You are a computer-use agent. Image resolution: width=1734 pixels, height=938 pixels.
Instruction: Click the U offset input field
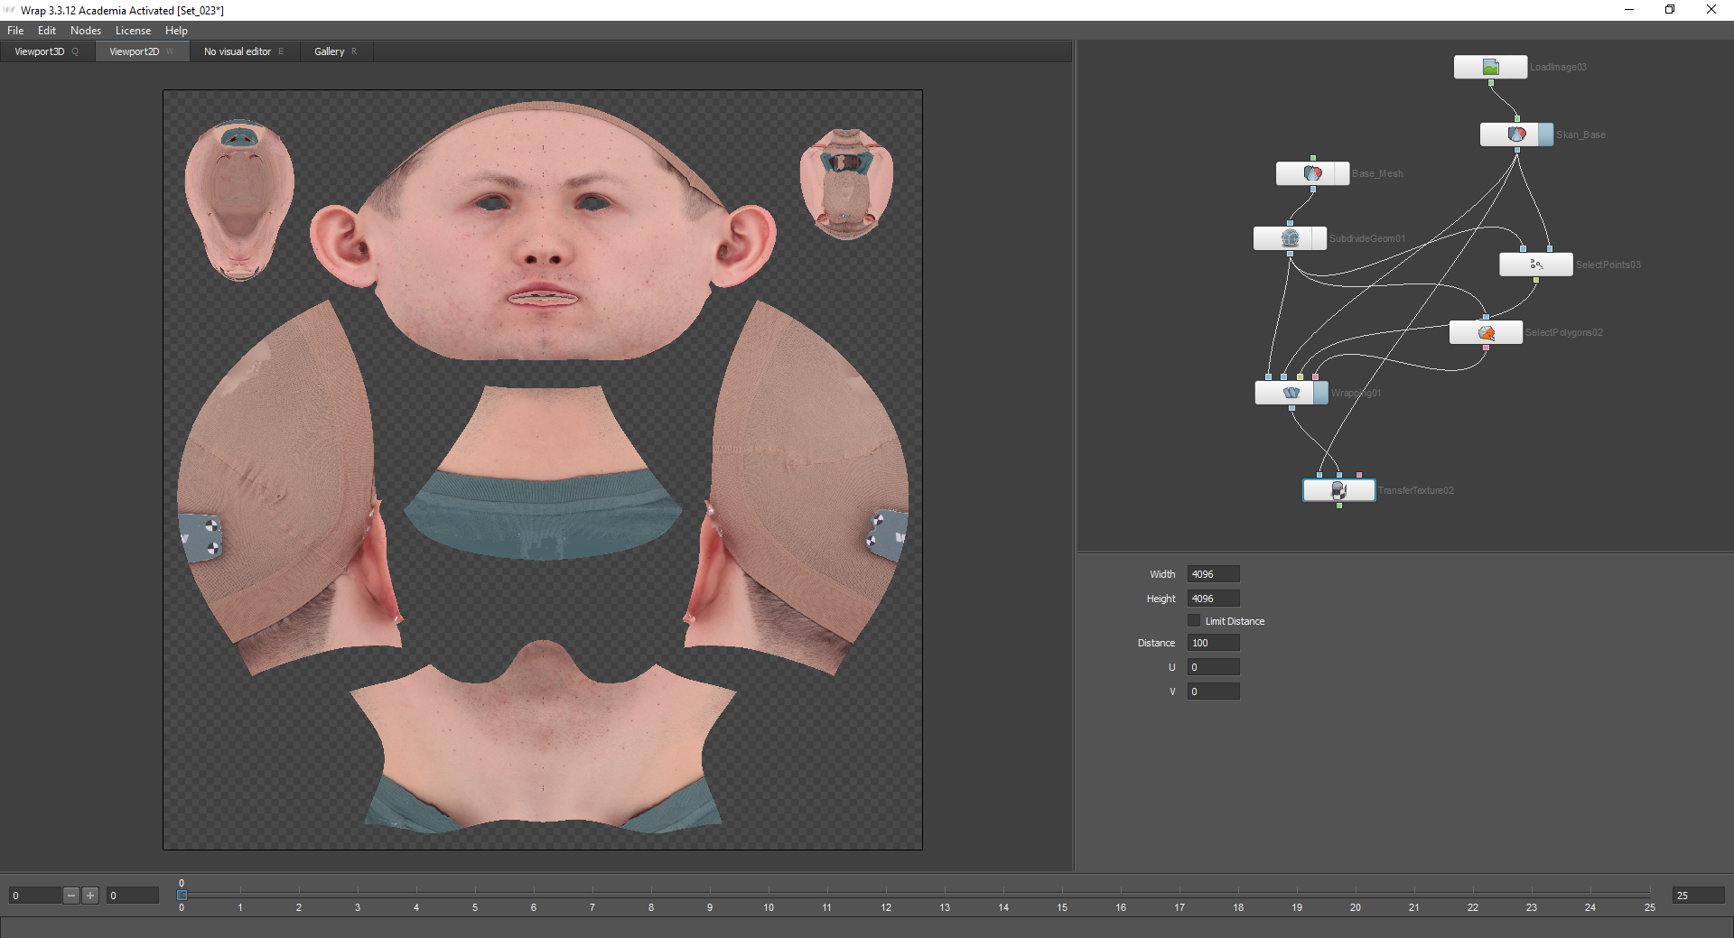[x=1213, y=667]
